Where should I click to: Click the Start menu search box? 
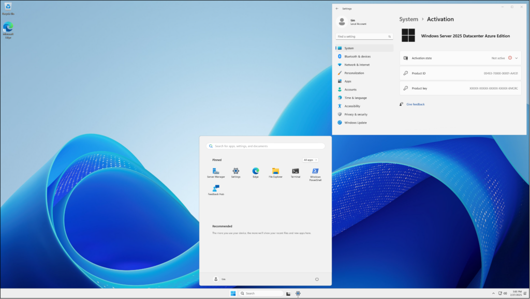coord(266,146)
